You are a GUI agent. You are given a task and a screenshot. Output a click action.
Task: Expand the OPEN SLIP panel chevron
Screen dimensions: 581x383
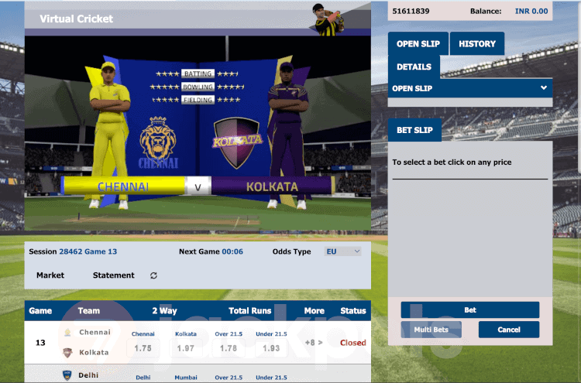(x=544, y=88)
